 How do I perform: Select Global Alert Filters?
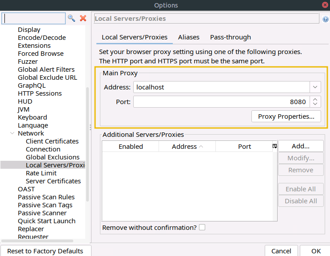[x=46, y=70]
